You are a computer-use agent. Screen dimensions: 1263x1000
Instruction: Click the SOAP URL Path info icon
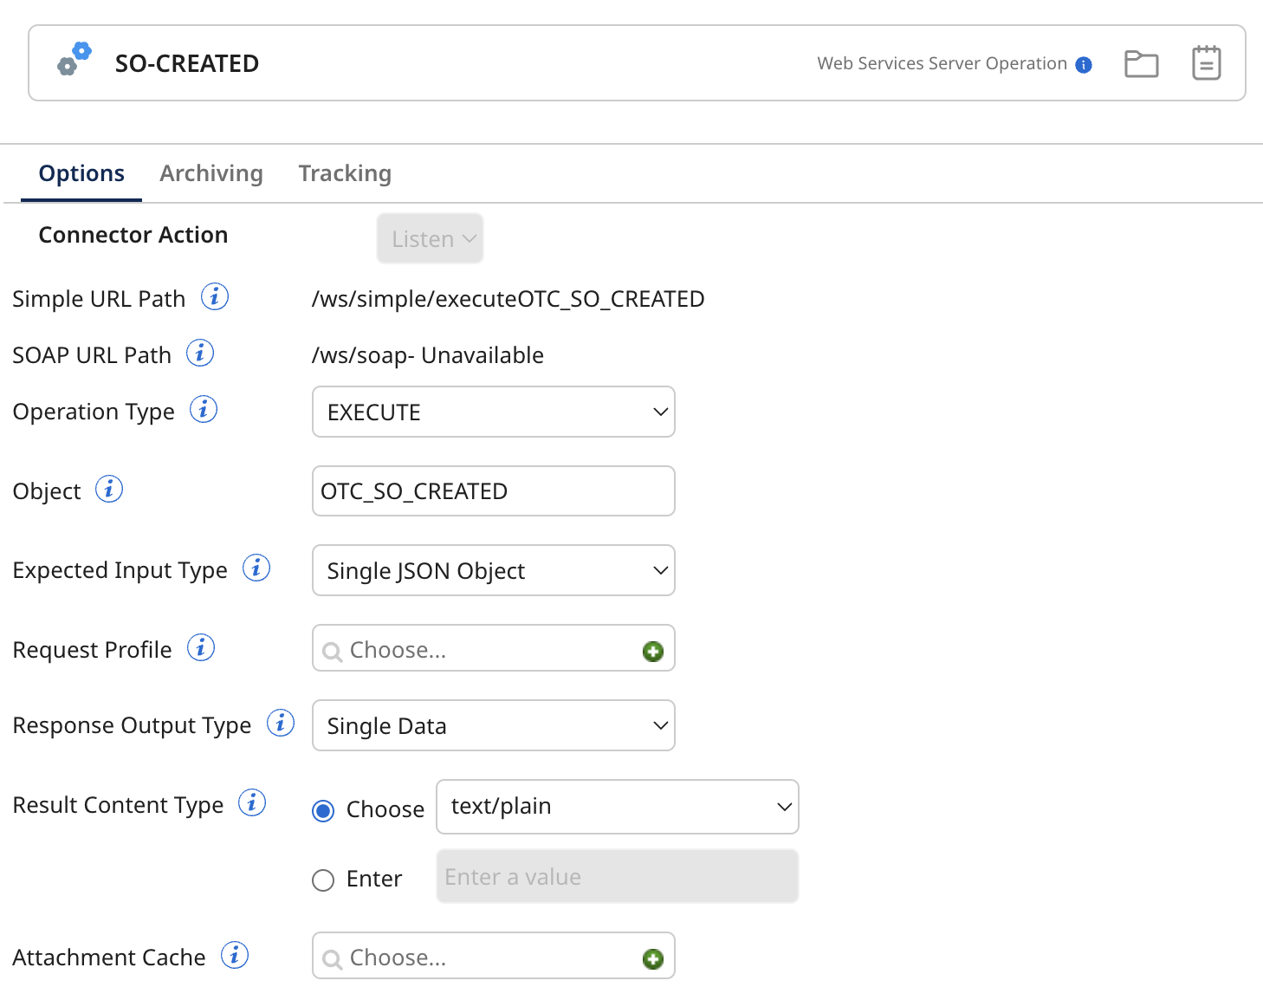click(x=200, y=353)
